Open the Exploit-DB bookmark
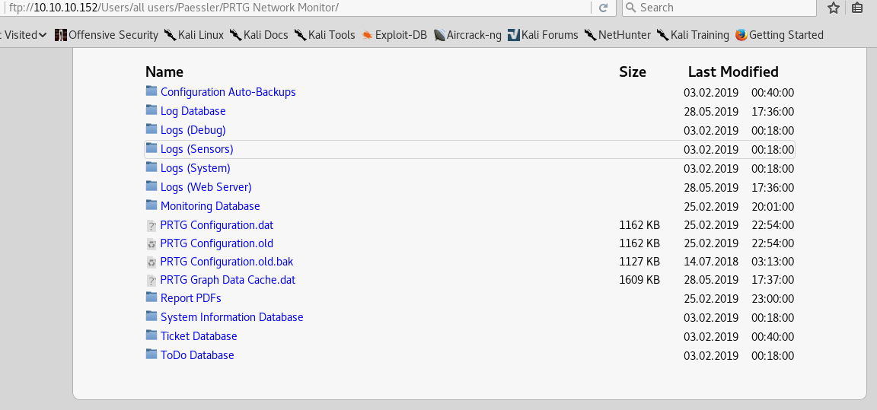 tap(394, 35)
